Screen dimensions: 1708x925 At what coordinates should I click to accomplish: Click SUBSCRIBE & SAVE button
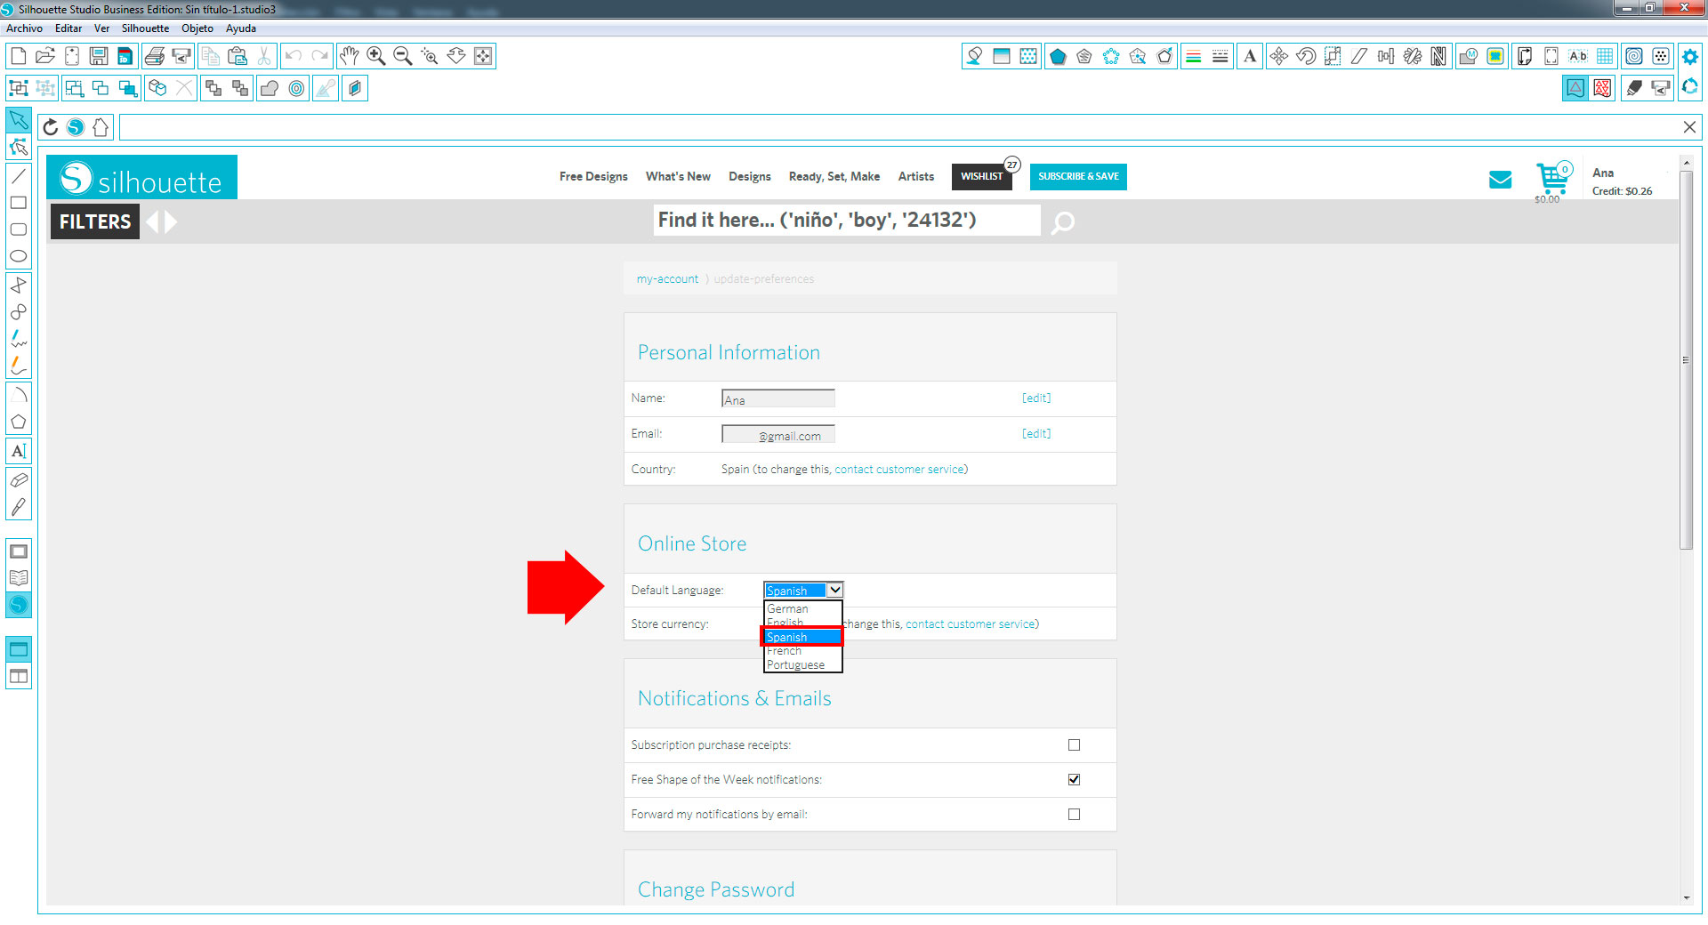click(x=1078, y=176)
